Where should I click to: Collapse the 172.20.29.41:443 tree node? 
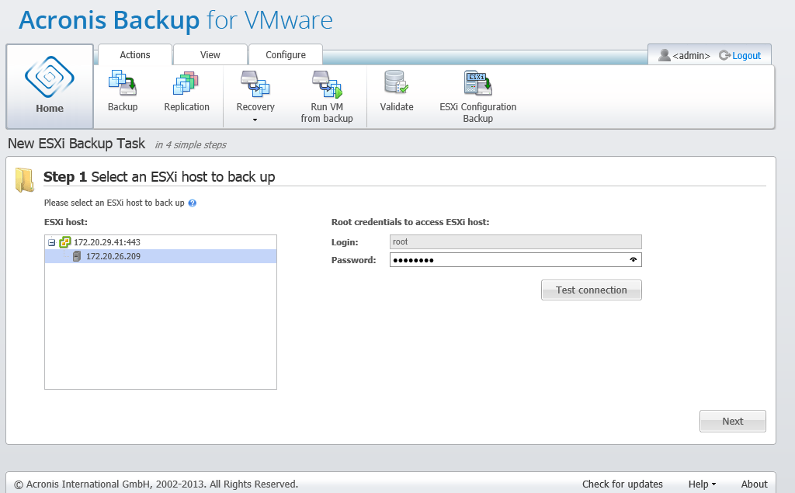52,242
